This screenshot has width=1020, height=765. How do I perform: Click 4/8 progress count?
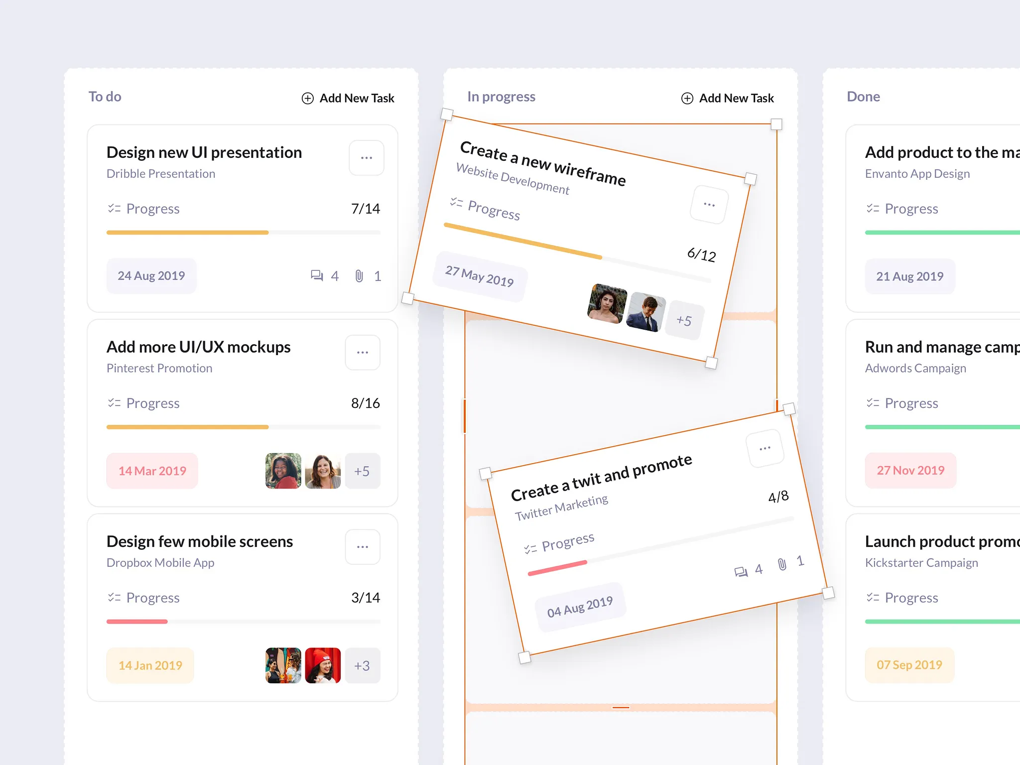click(778, 497)
